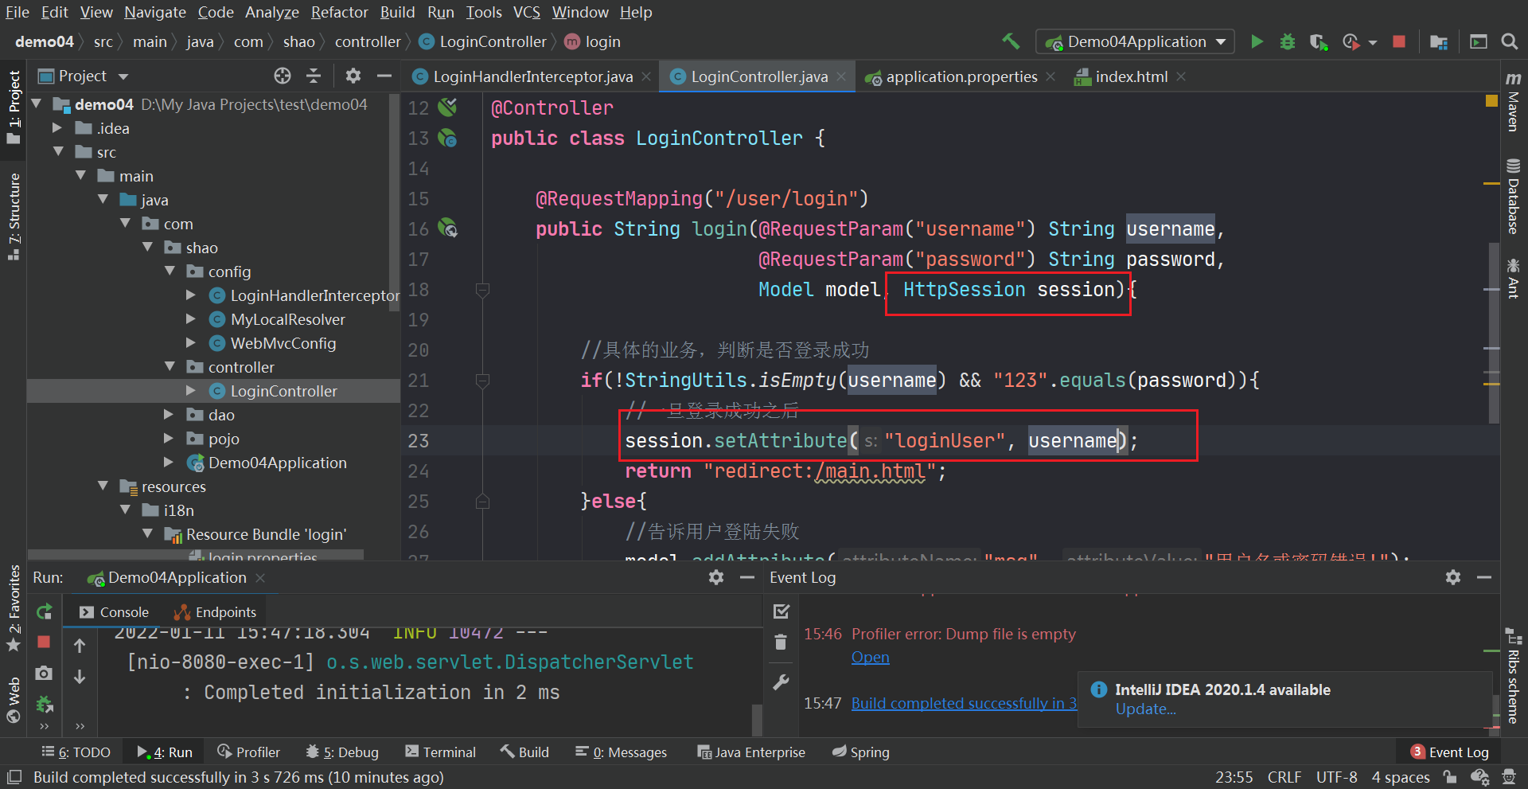Toggle the 1: Project side tab
This screenshot has height=789, width=1528.
(x=14, y=107)
